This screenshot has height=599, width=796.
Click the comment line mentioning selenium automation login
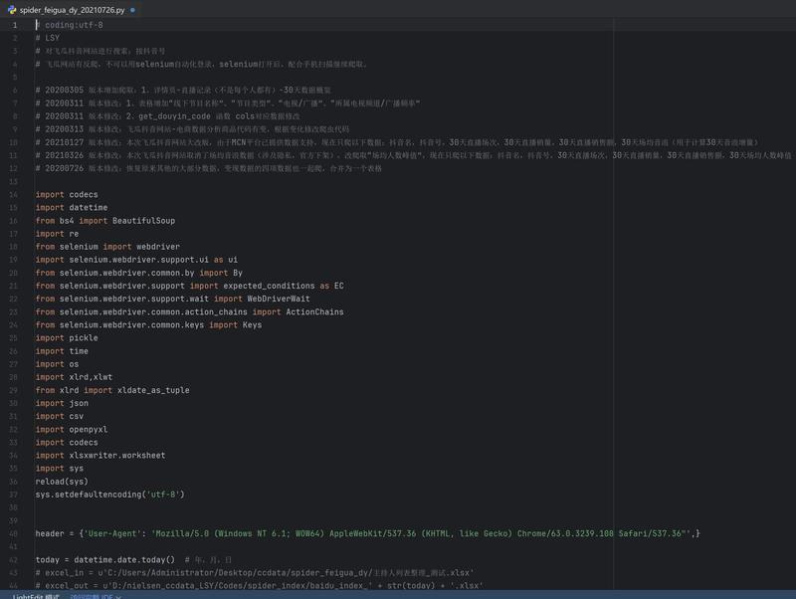(x=201, y=64)
